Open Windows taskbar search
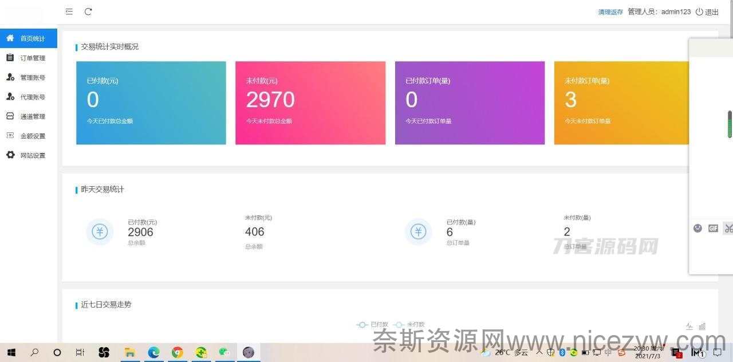Image resolution: width=733 pixels, height=362 pixels. coord(34,352)
